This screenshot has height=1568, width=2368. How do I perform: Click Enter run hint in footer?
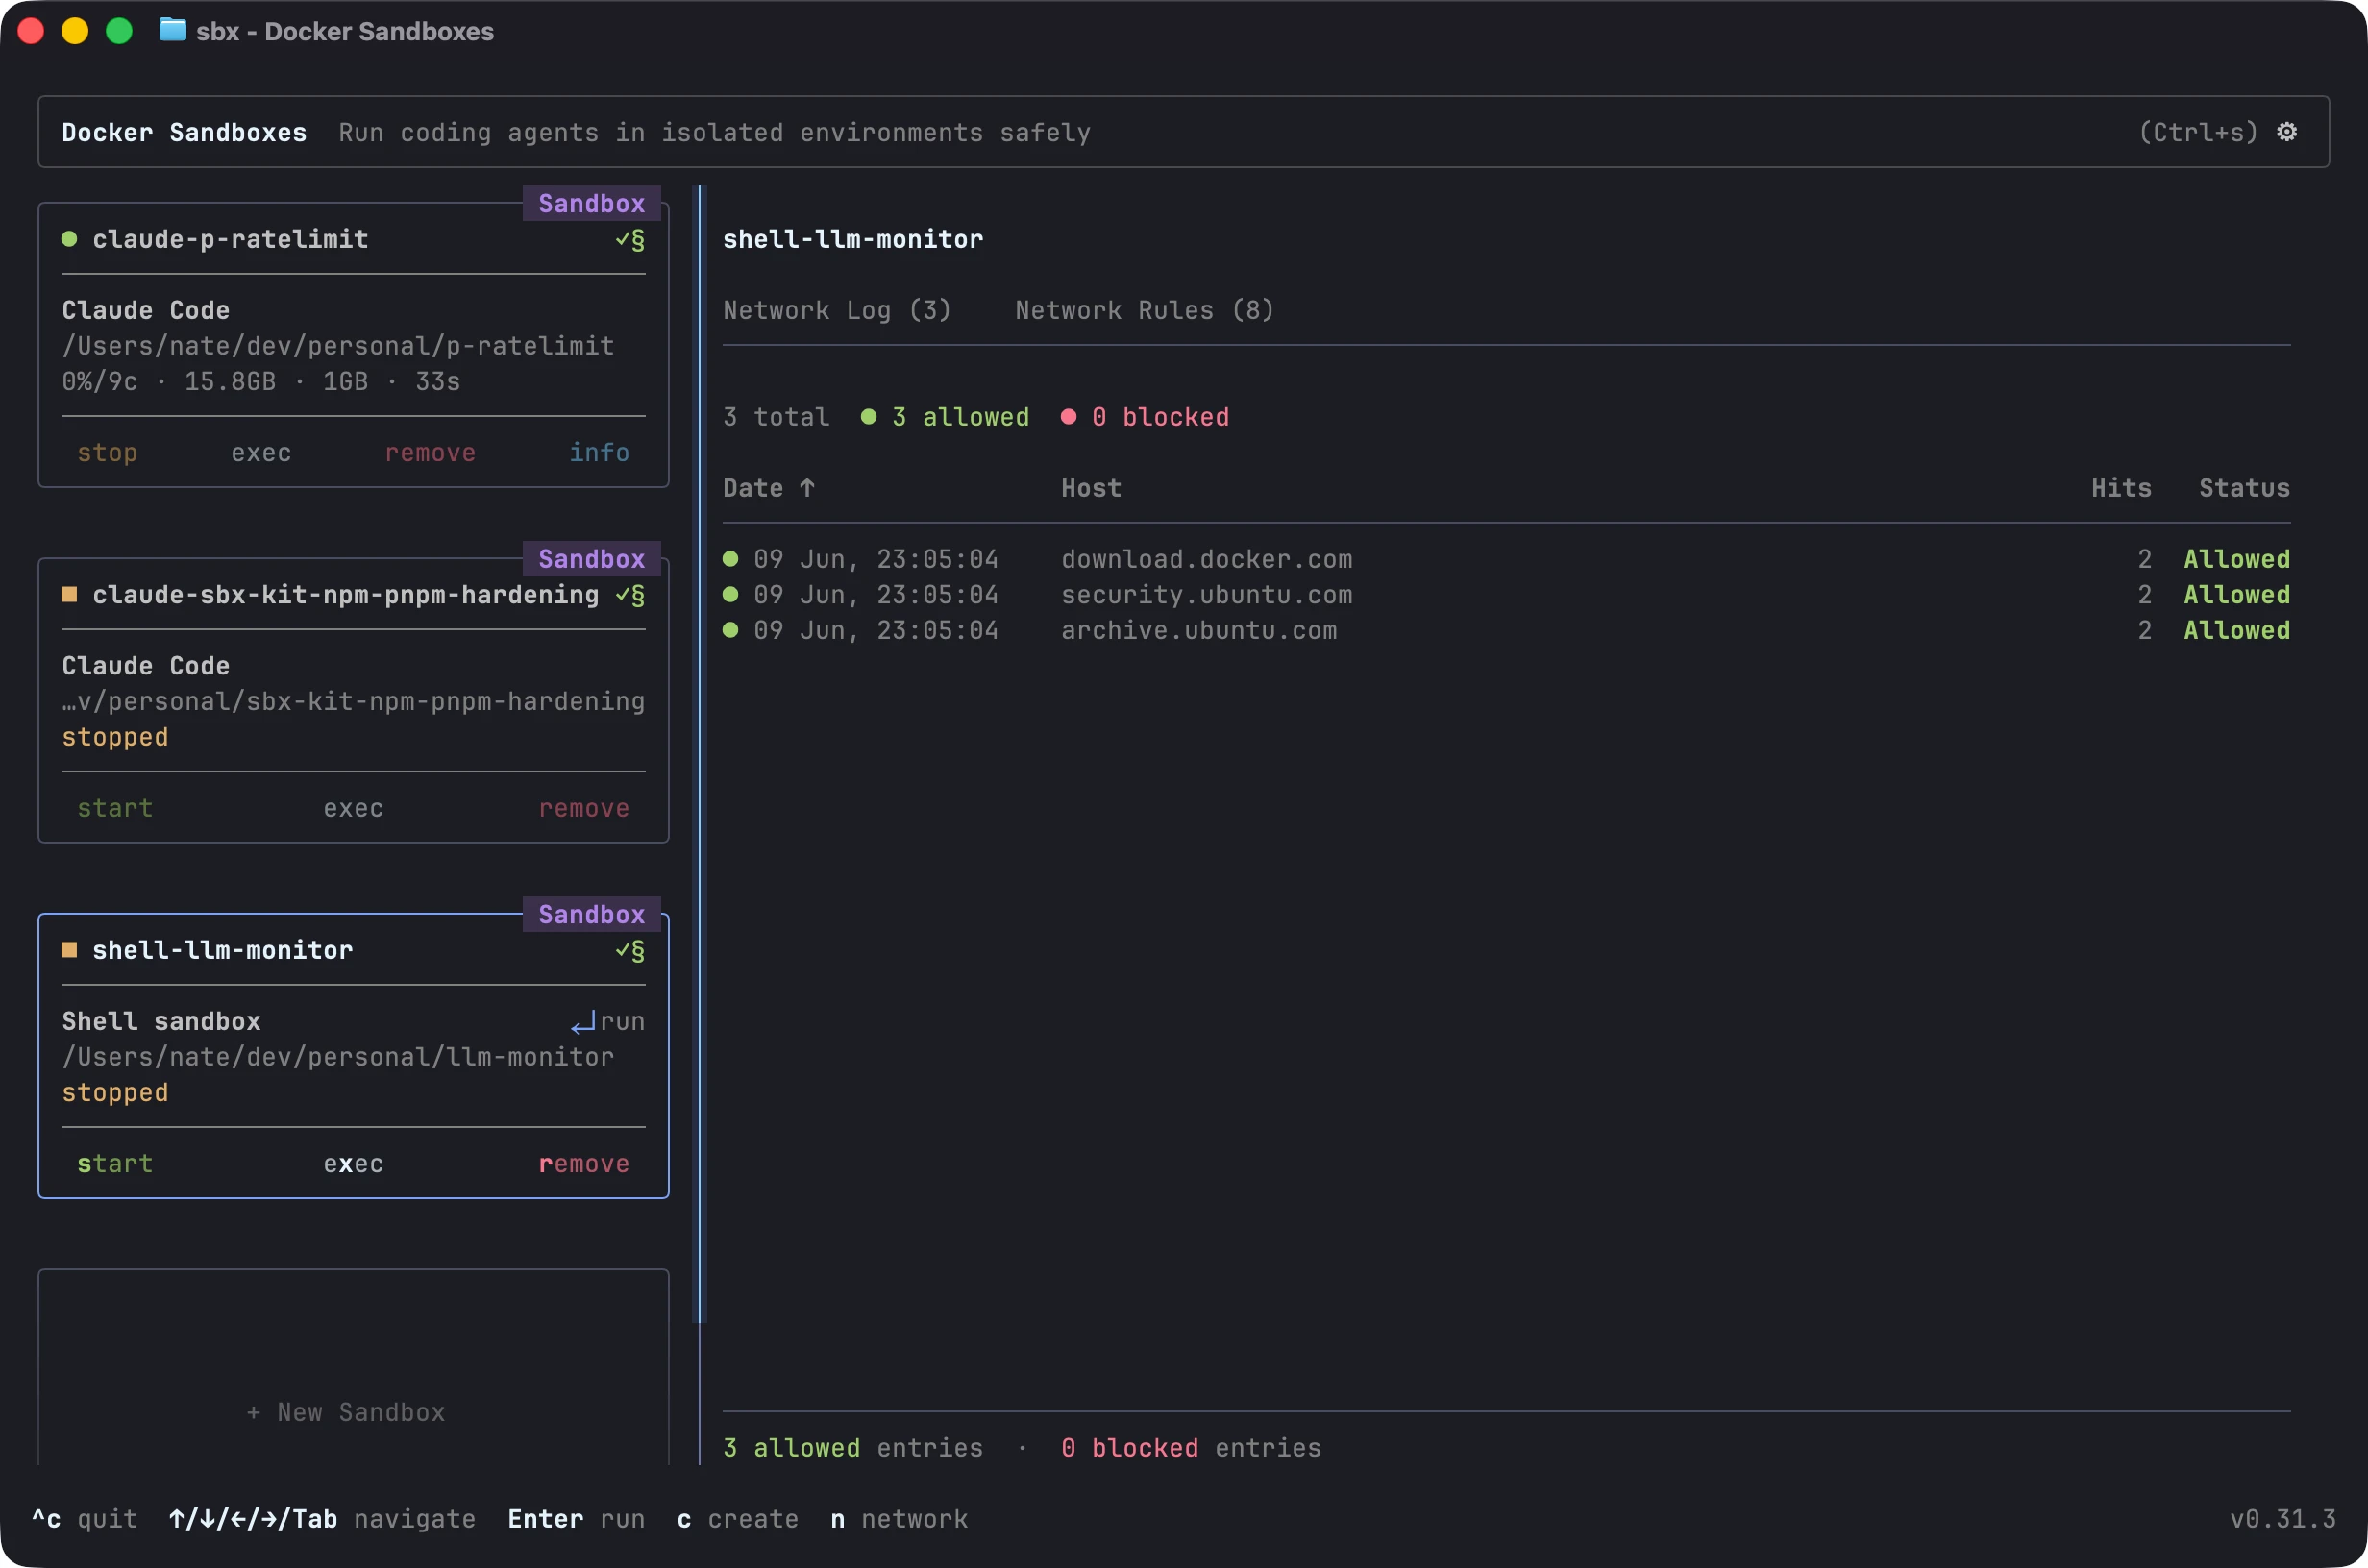(576, 1519)
